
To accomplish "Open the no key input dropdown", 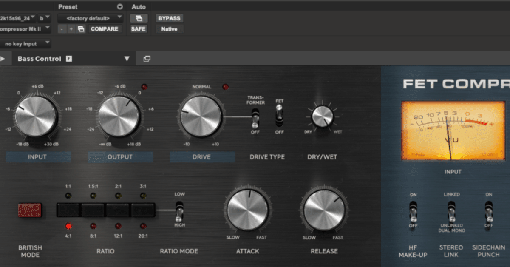I will click(25, 43).
